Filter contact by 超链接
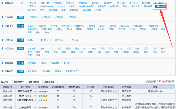 (58, 71)
